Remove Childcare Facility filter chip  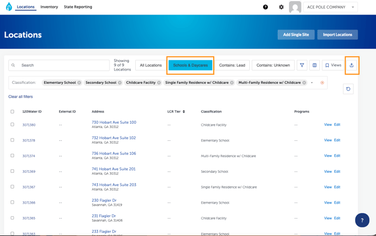point(159,83)
